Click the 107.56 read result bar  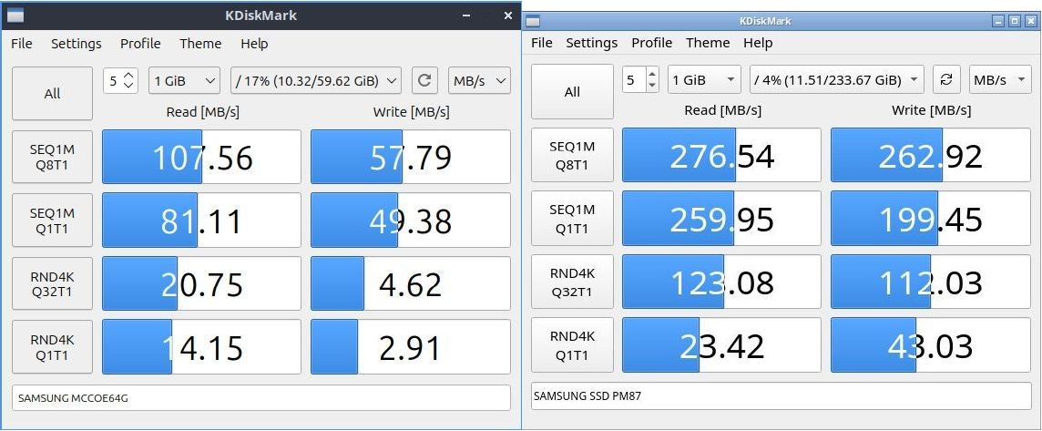click(201, 157)
